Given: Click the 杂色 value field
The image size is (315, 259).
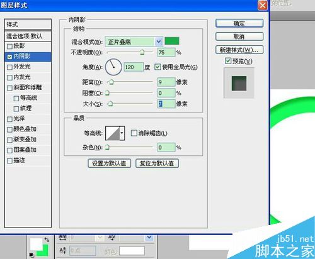Looking at the screenshot, I should click(x=166, y=147).
